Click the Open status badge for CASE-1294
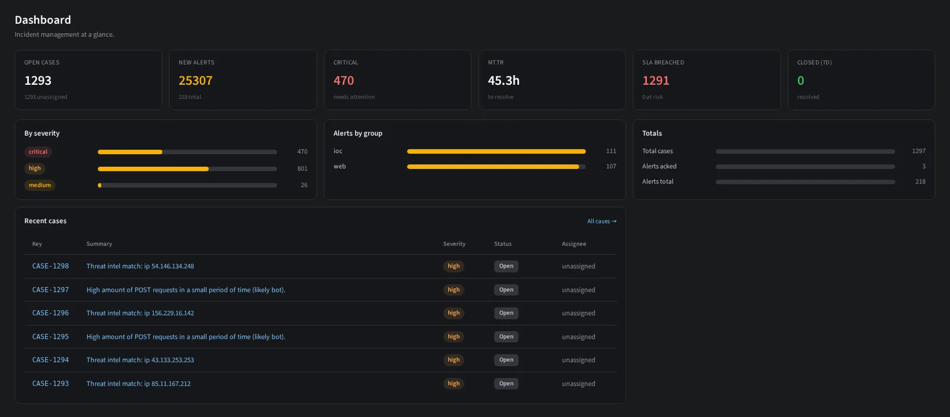 506,360
